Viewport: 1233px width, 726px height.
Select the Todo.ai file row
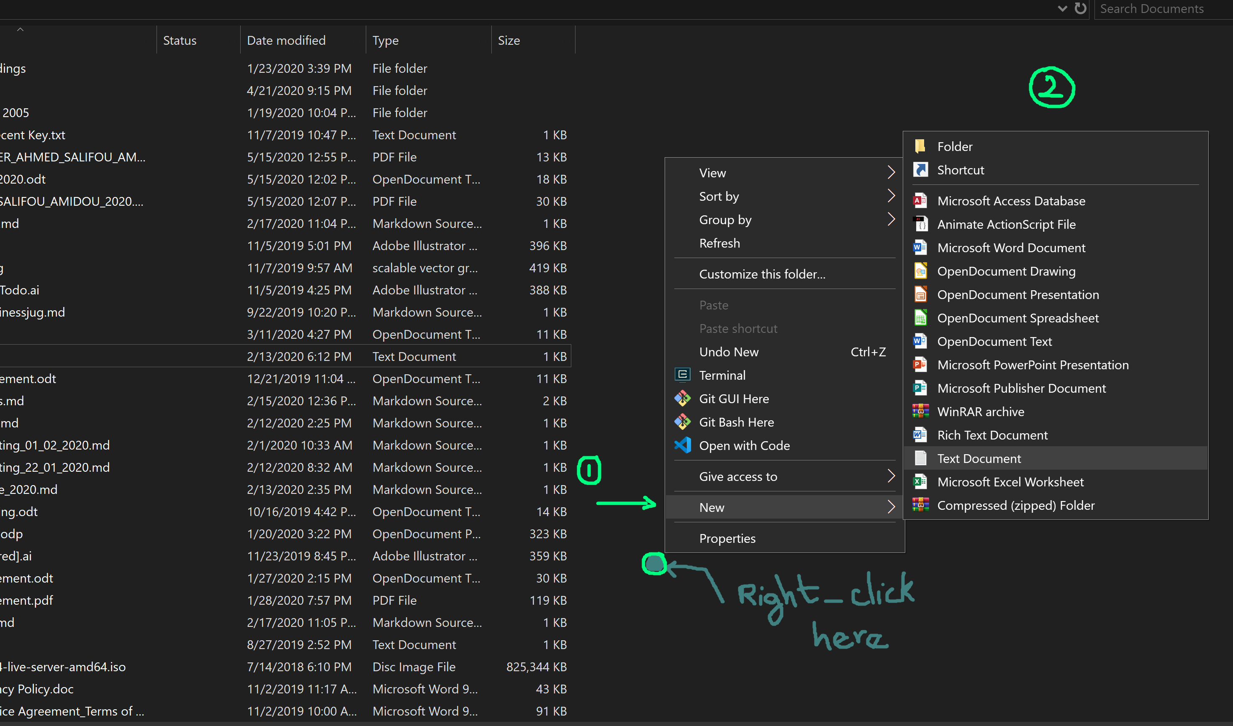click(x=285, y=290)
